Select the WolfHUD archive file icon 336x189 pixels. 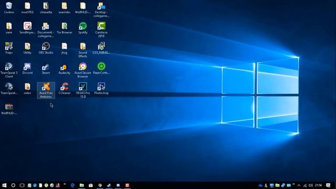click(x=9, y=109)
